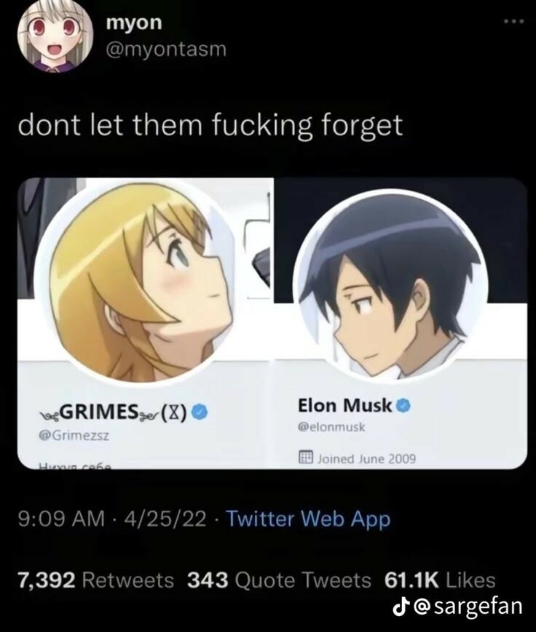Click the @elonmusk handle text
This screenshot has width=536, height=632.
[331, 427]
